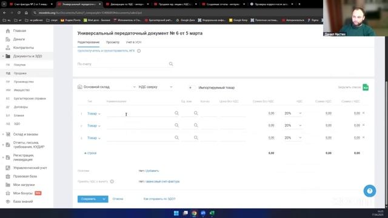Open the Деньги section icon
Image resolution: width=388 pixels, height=218 pixels.
tap(8, 39)
